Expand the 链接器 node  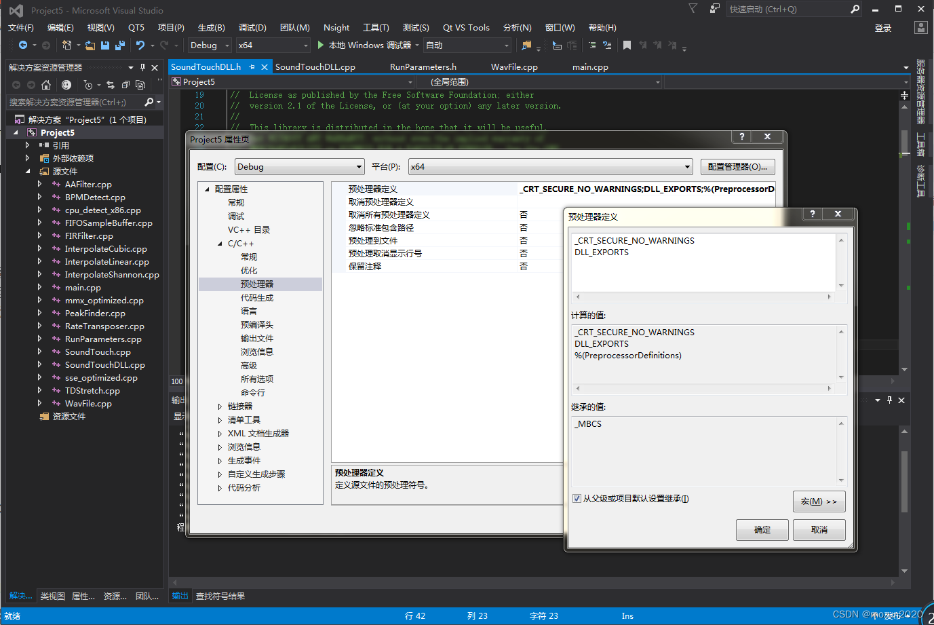coord(220,406)
